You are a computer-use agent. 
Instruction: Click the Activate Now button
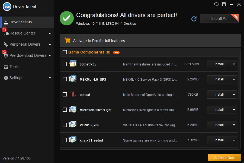(224, 158)
